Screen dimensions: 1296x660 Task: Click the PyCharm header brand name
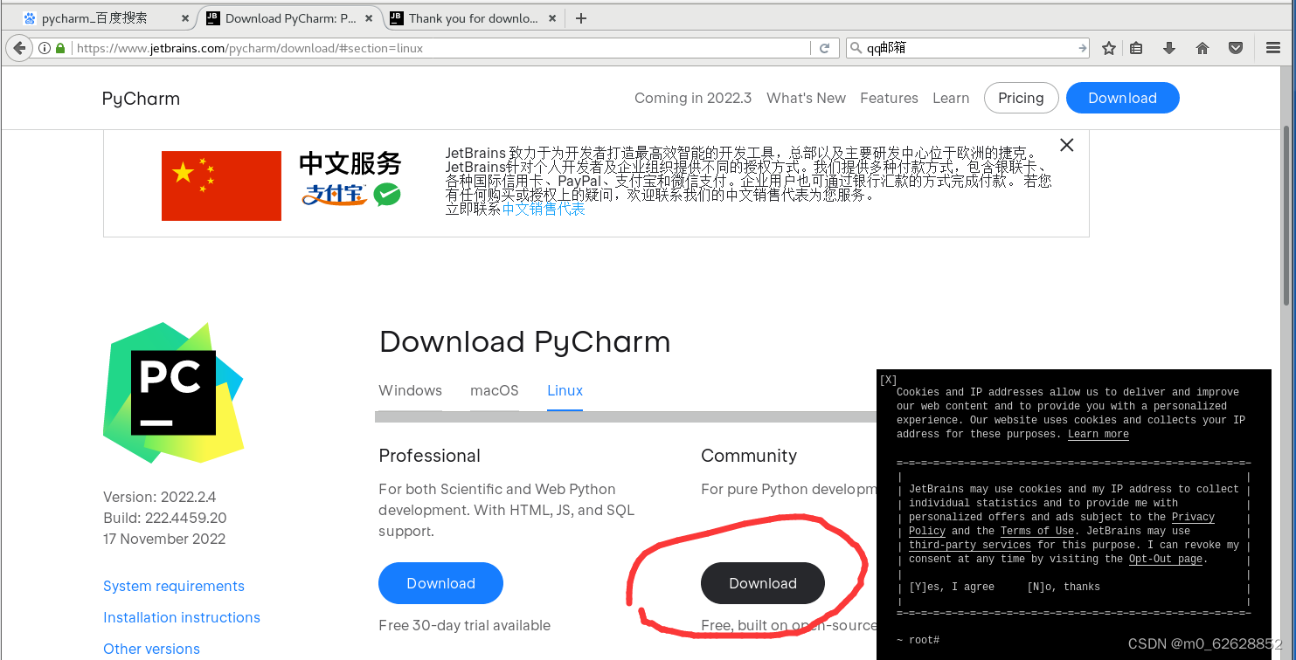click(x=141, y=99)
